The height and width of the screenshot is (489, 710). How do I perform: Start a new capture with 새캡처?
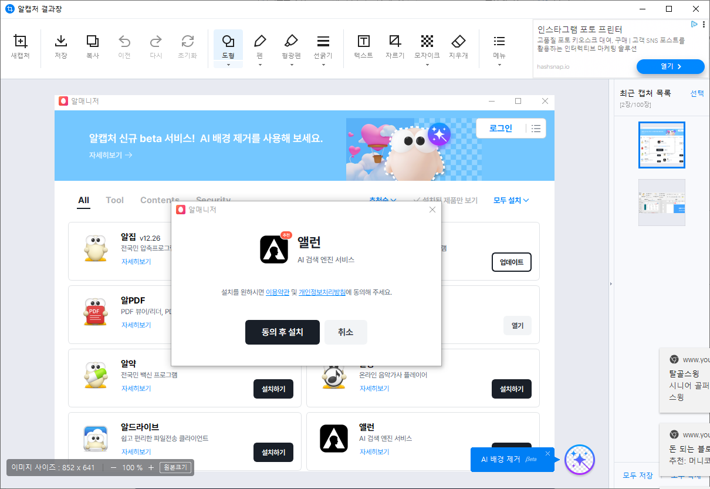click(x=21, y=46)
